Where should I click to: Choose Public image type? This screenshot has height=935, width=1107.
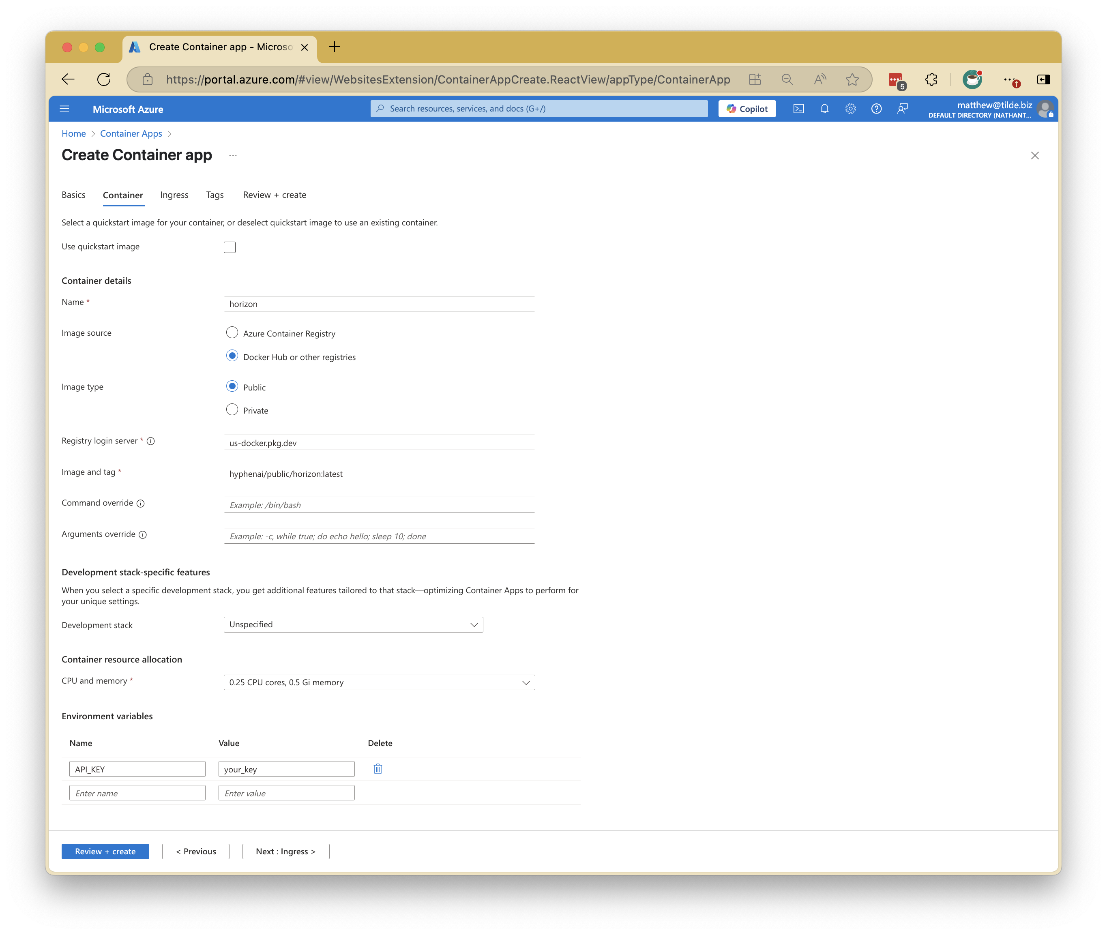coord(232,386)
